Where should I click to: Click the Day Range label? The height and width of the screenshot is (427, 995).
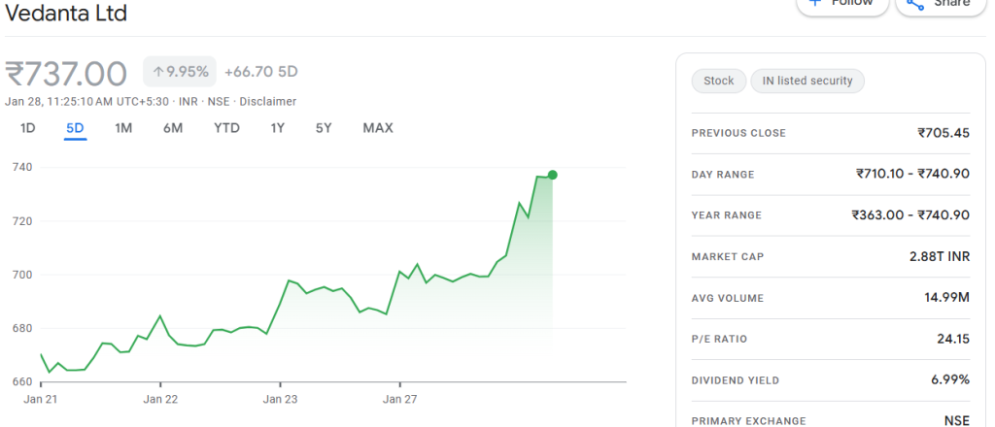click(723, 175)
